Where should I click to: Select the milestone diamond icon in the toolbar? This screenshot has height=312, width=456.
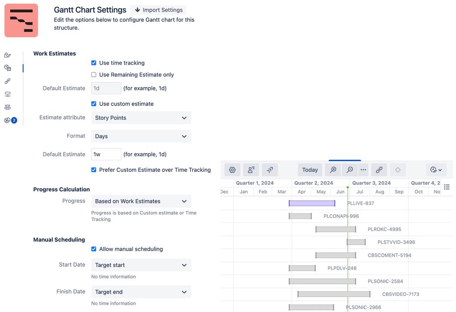(x=398, y=169)
